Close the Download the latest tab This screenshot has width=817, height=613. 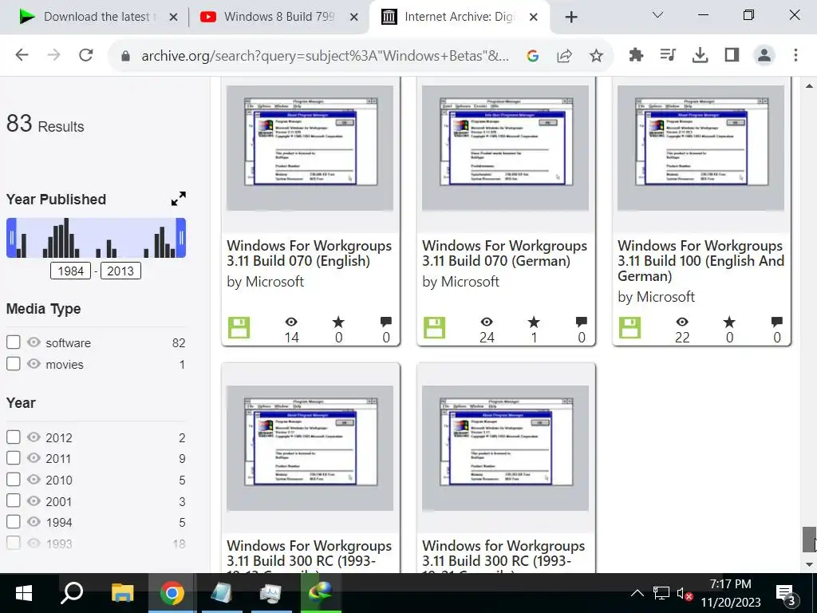tap(173, 18)
